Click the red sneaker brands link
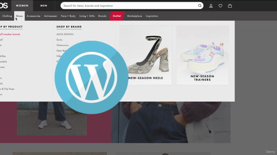Image resolution: width=277 pixels, height=155 pixels. [10, 34]
